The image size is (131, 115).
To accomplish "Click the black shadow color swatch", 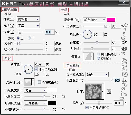I will (x=52, y=103).
